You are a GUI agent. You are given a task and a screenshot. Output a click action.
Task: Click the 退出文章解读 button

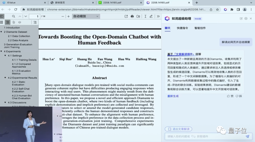pyautogui.click(x=179, y=129)
